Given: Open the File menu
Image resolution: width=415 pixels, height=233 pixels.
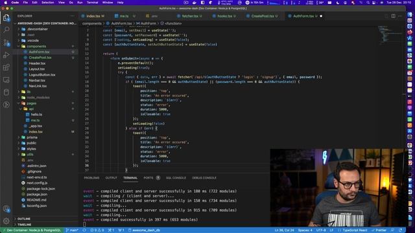Looking at the screenshot, I should tap(25, 3).
